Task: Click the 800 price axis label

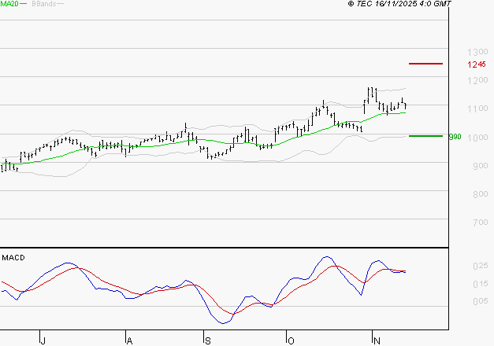Action: point(481,194)
